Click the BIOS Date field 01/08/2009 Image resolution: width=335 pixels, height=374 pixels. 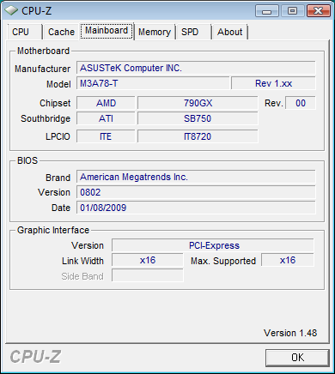196,208
